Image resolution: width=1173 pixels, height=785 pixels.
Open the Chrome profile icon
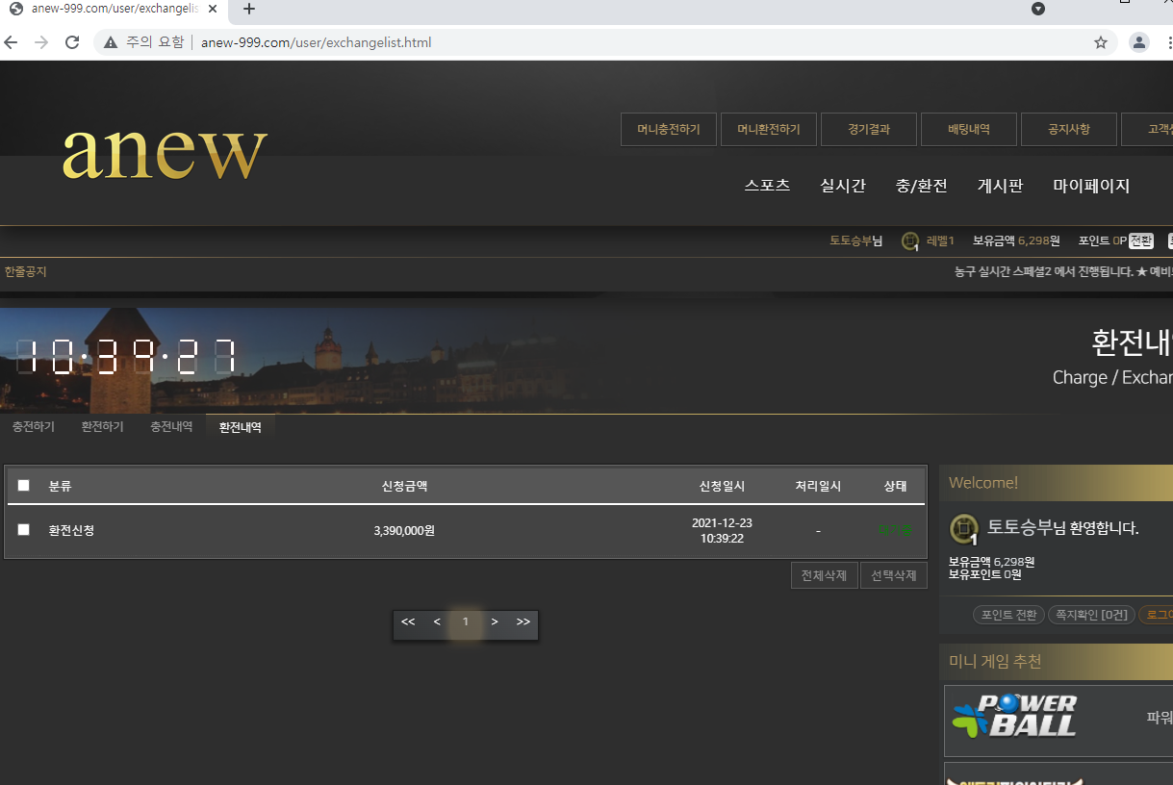click(1139, 42)
